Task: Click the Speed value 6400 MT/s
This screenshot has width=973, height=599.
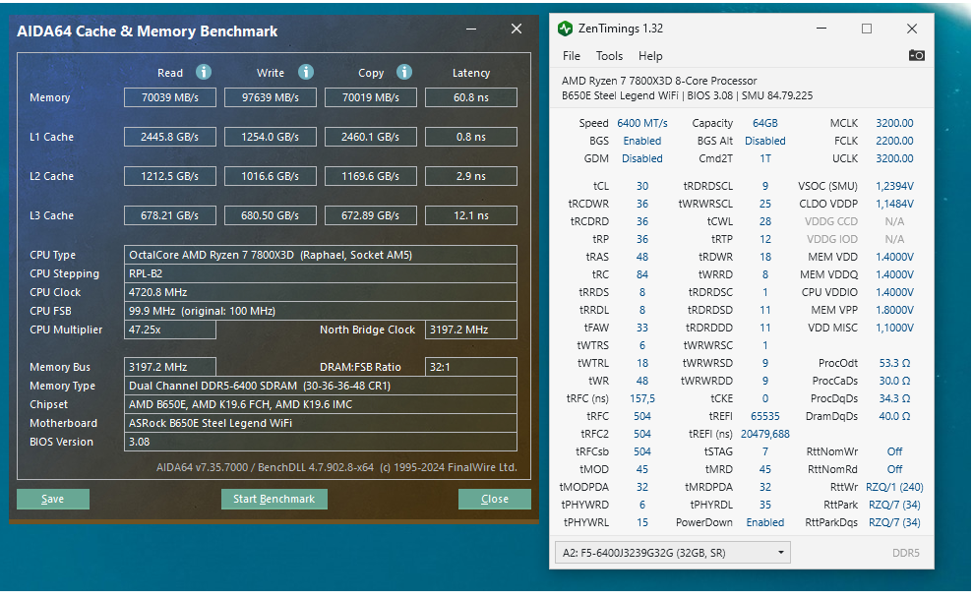Action: (642, 123)
